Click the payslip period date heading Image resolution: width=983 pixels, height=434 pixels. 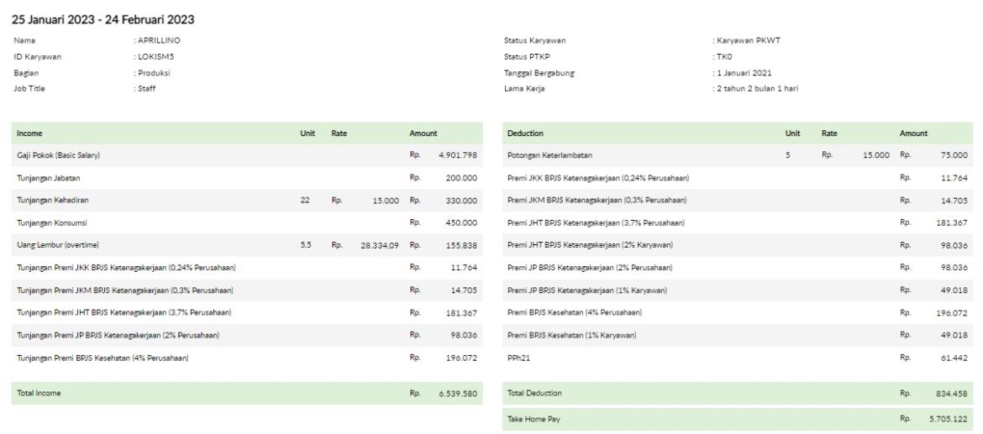pos(103,19)
